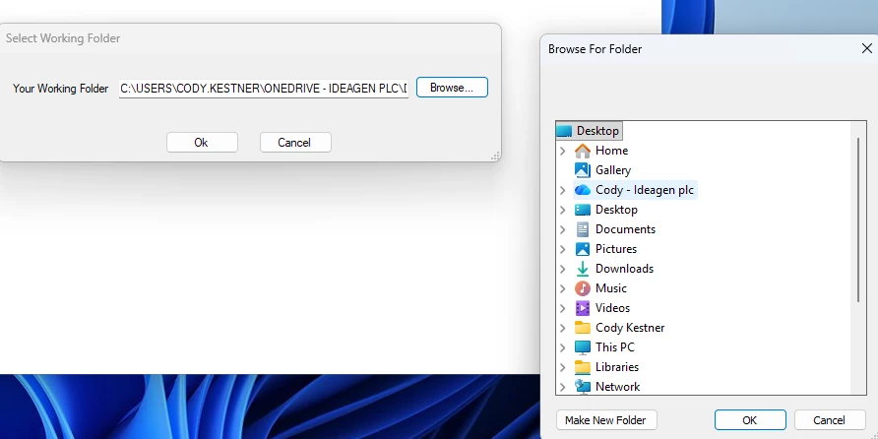Click the folder tree vertical scrollbar
The width and height of the screenshot is (878, 439).
click(858, 219)
